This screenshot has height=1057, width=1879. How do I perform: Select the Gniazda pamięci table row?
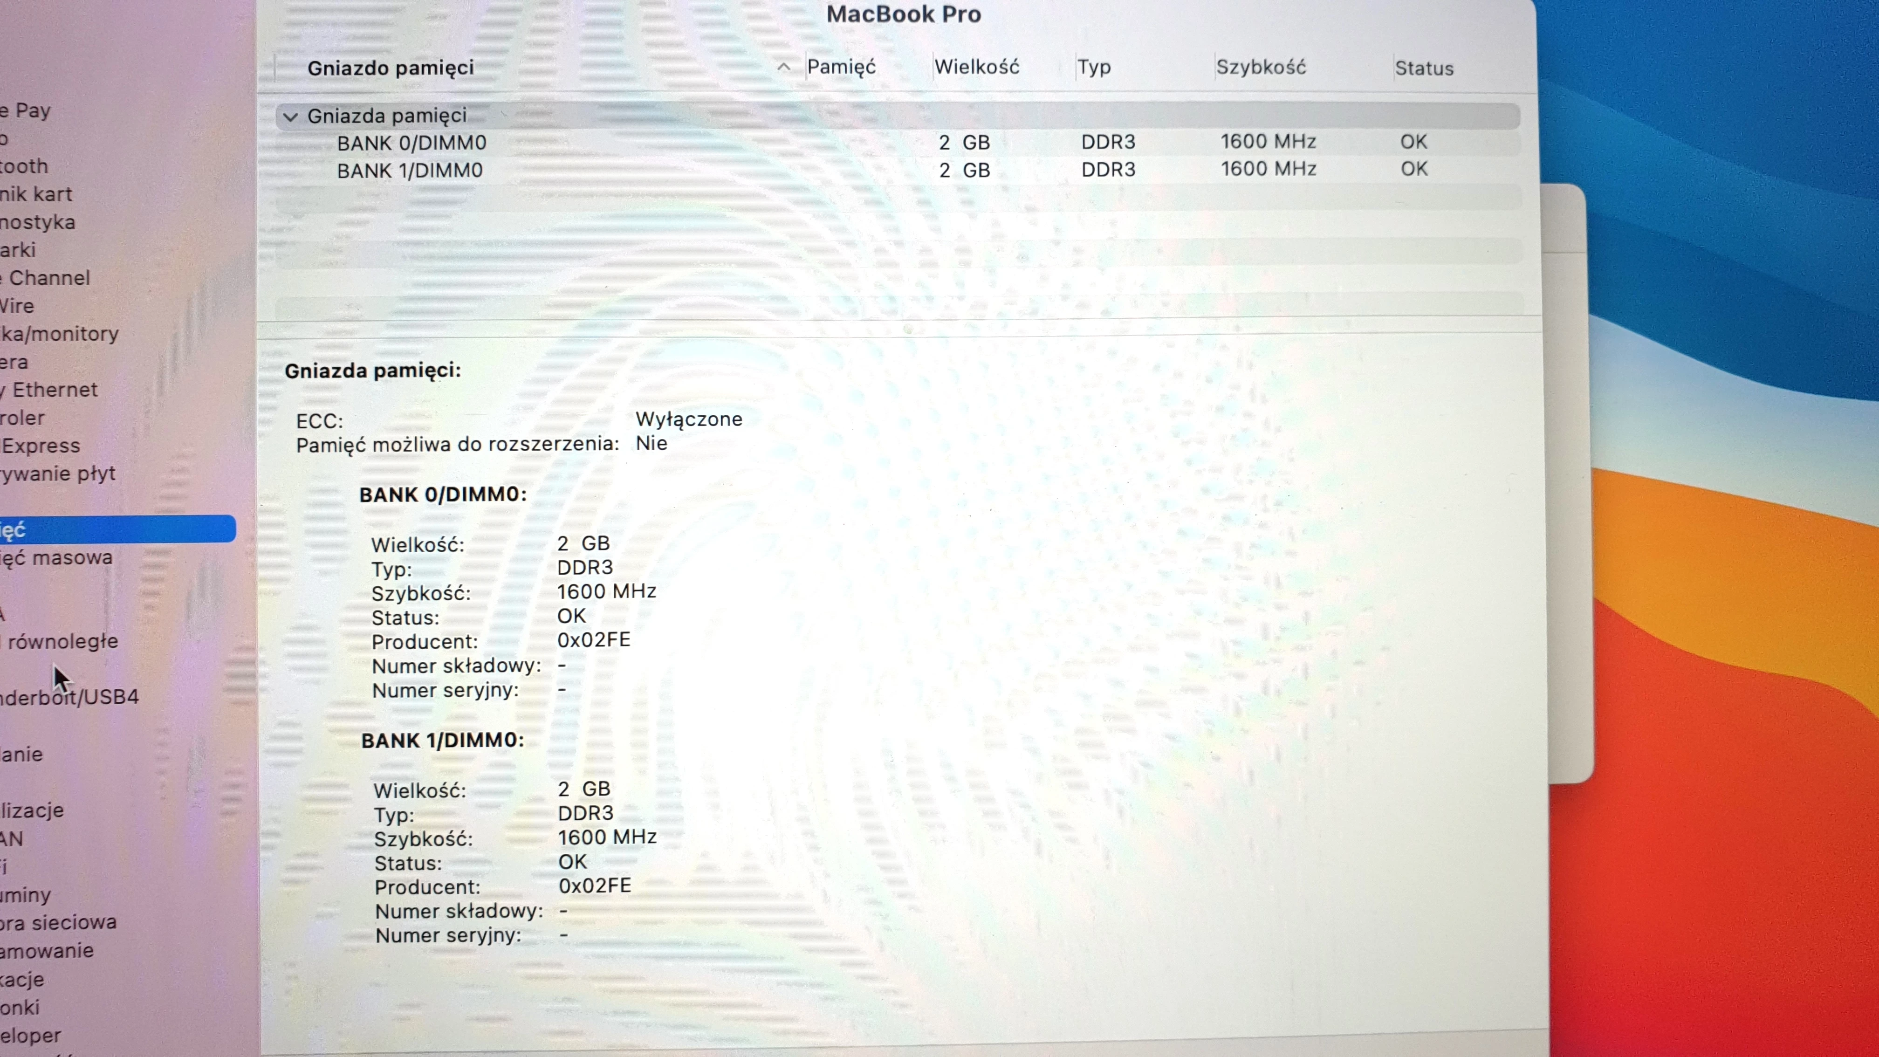pos(897,116)
